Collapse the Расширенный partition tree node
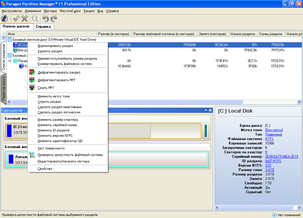The image size is (303, 218). pos(10,61)
